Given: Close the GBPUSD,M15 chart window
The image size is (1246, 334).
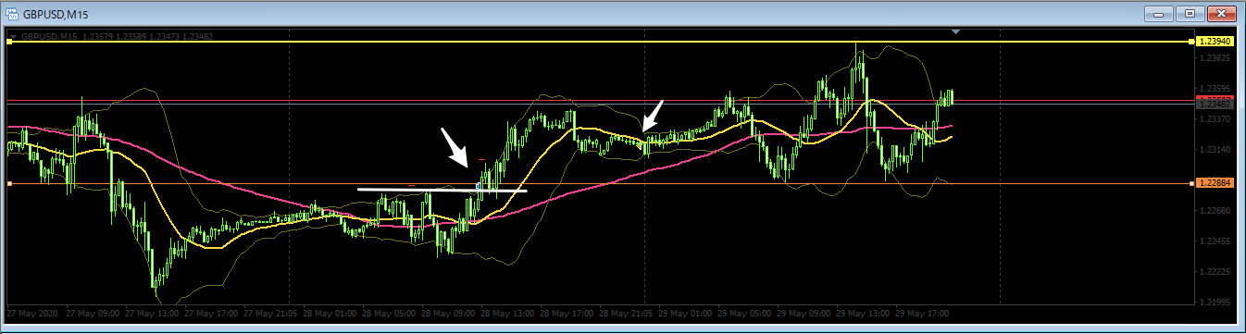Looking at the screenshot, I should 1222,13.
